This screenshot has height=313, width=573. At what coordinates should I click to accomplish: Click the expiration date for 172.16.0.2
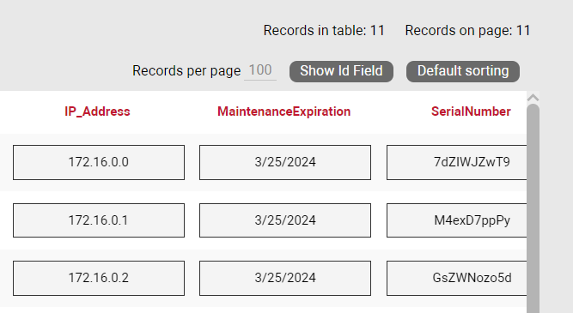285,278
